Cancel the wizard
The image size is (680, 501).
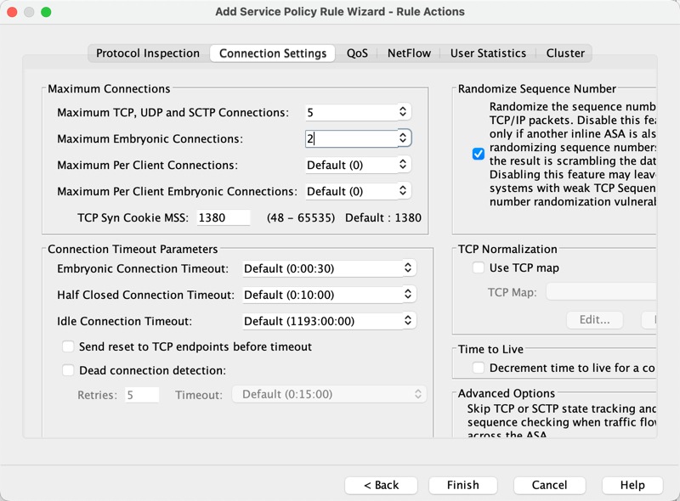pyautogui.click(x=549, y=485)
